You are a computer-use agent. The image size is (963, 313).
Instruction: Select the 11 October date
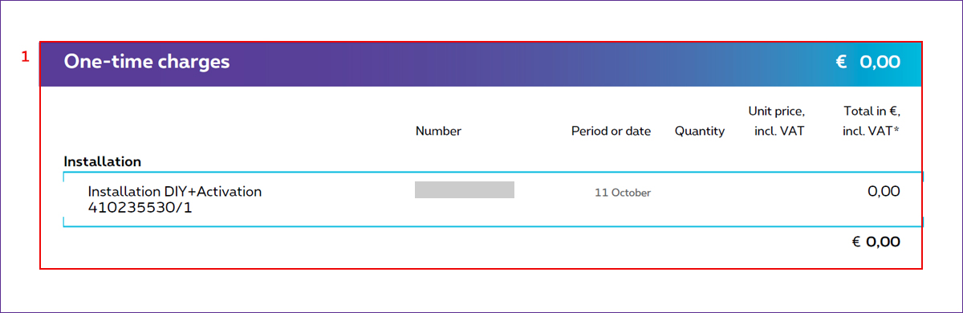tap(623, 193)
